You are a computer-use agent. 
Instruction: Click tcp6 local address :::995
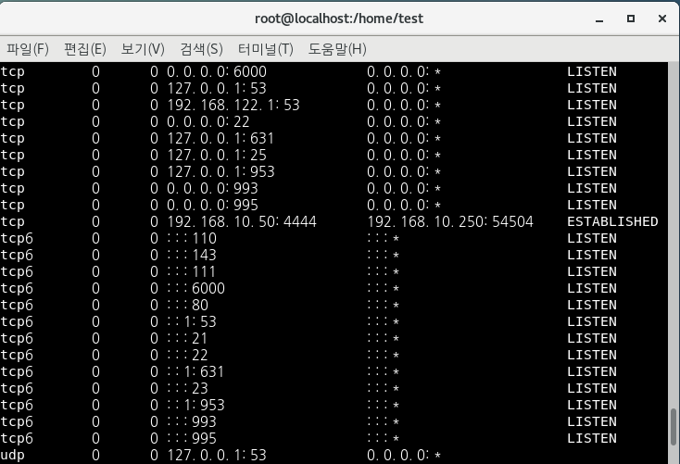pyautogui.click(x=192, y=438)
